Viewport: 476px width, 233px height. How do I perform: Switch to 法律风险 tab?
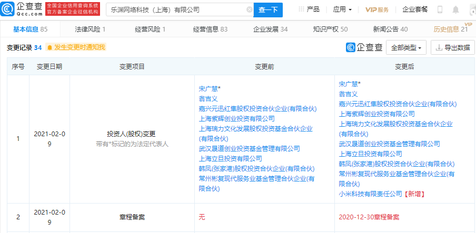click(90, 29)
